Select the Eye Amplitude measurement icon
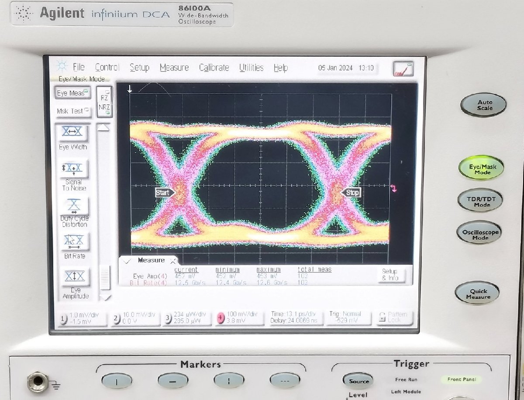The height and width of the screenshot is (400, 524). [75, 276]
